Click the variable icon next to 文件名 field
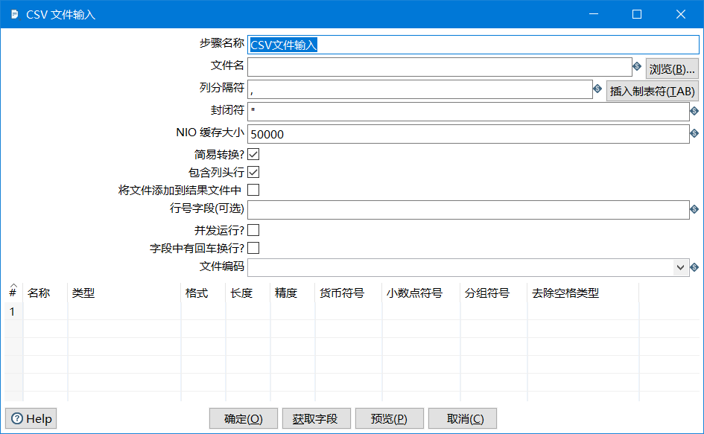Screen dimensions: 704x434 tap(637, 66)
